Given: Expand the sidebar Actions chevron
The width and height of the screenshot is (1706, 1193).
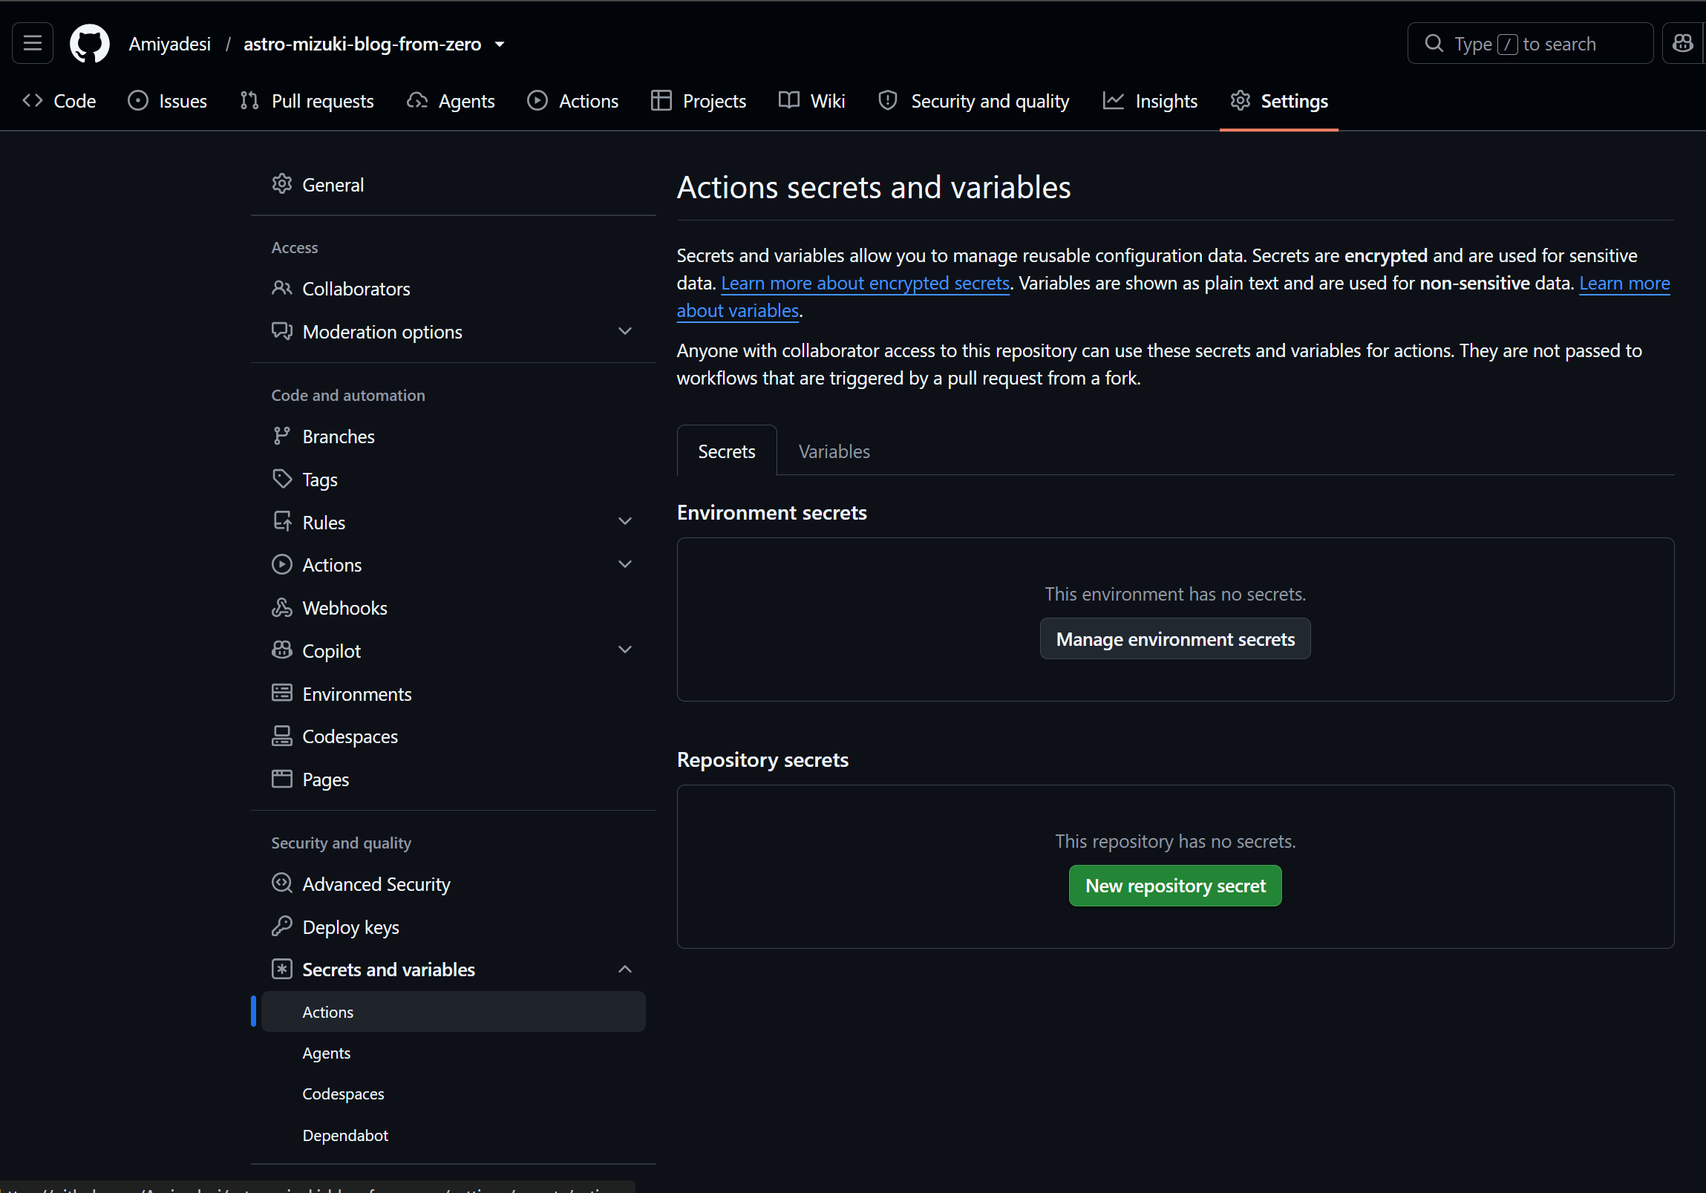Looking at the screenshot, I should (625, 564).
